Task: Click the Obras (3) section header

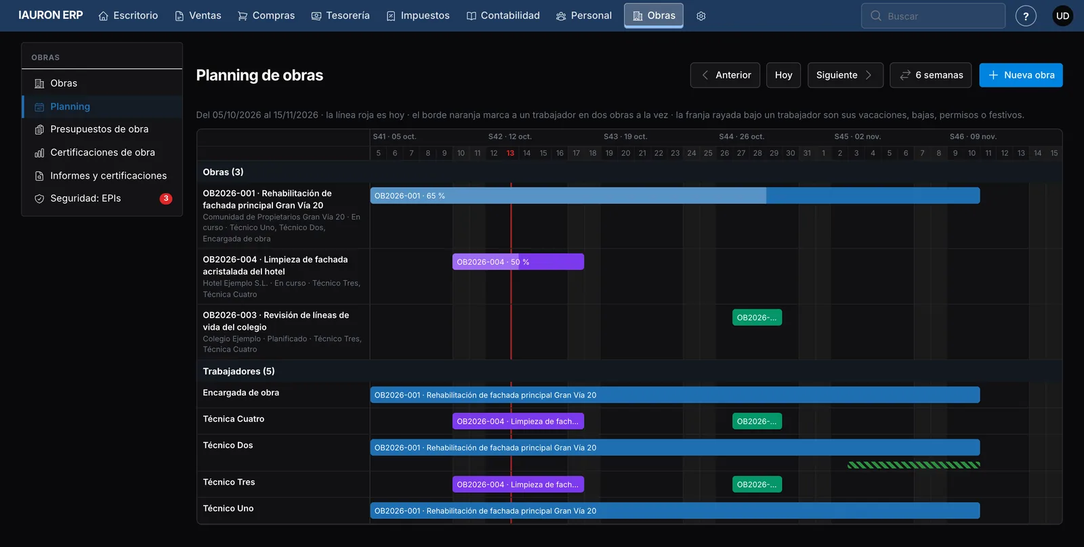Action: (x=223, y=172)
